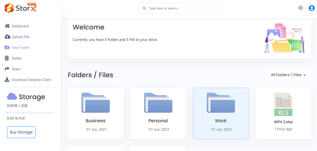The height and width of the screenshot is (151, 317).
Task: Click the Dashboard home icon
Action: [x=7, y=26]
